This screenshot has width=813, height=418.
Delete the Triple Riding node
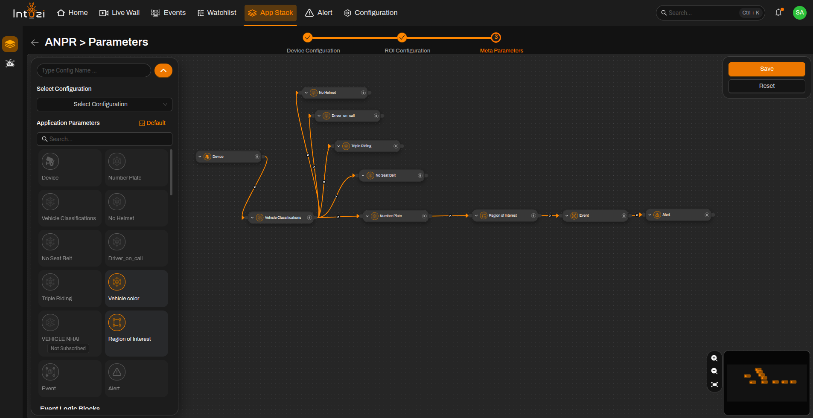(x=396, y=146)
